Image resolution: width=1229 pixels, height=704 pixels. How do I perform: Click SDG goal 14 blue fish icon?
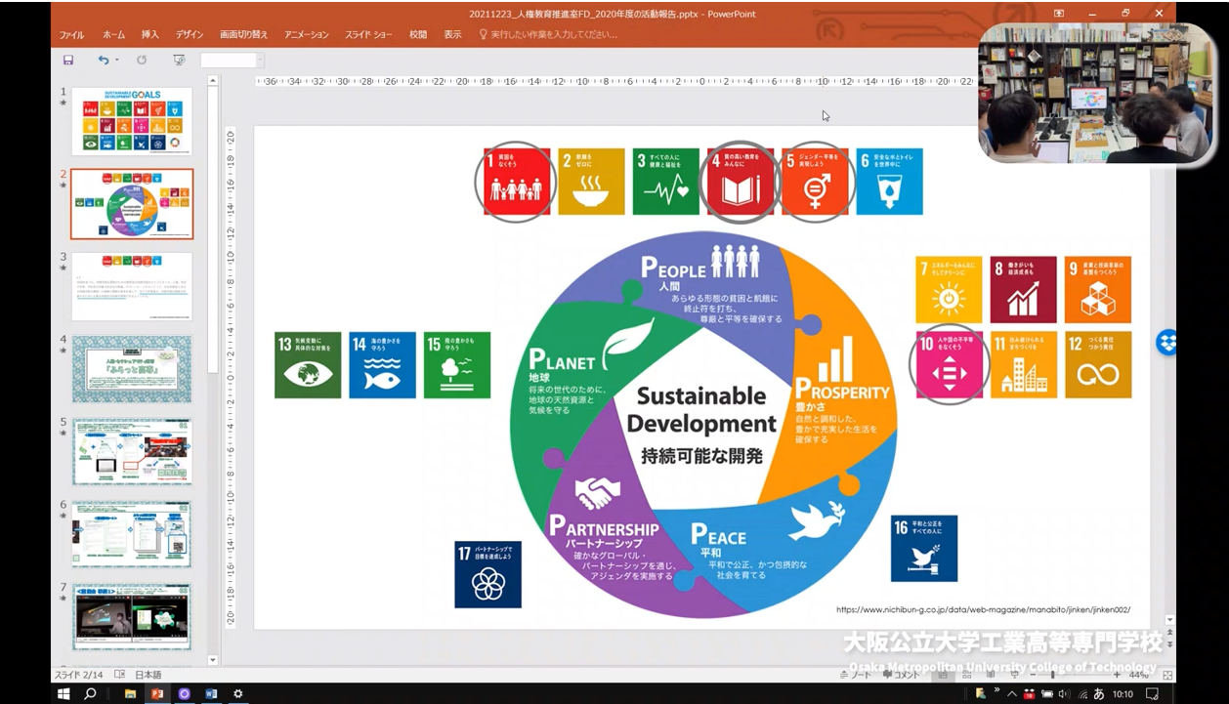click(382, 365)
